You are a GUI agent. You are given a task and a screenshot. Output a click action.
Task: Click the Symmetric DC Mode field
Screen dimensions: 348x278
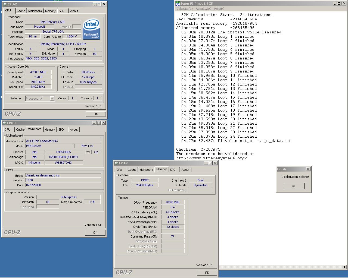pos(200,185)
